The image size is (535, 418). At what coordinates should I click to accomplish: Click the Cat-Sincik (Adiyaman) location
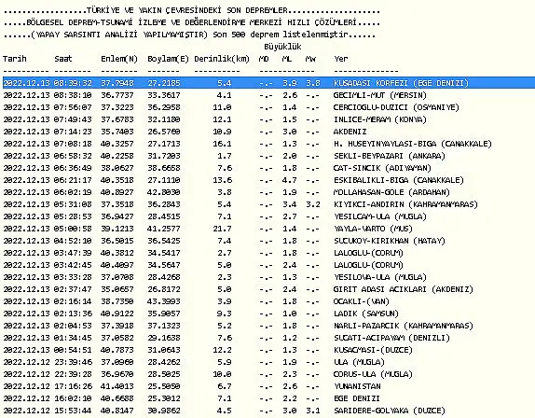click(382, 168)
